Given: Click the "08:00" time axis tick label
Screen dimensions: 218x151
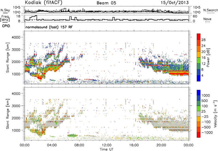Looking at the screenshot, I should coord(79,145).
